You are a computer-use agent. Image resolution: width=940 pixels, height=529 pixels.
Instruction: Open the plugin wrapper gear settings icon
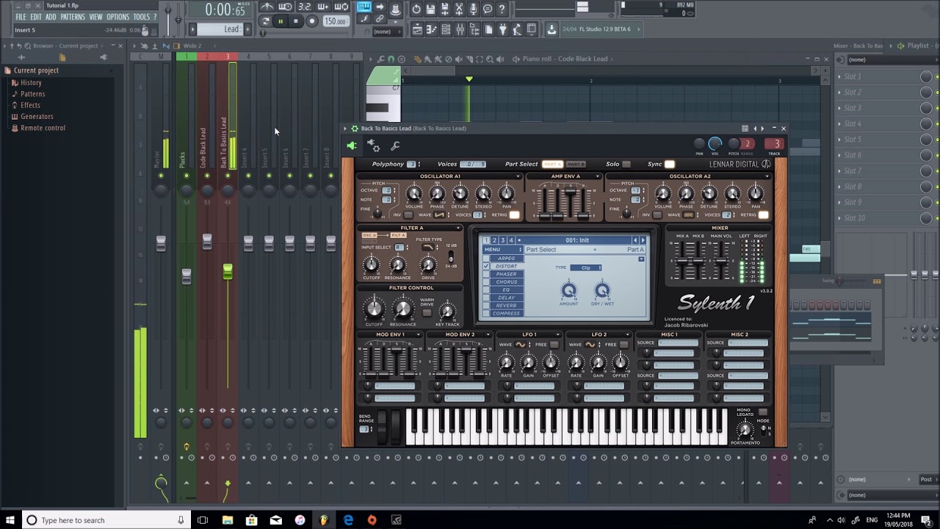373,145
